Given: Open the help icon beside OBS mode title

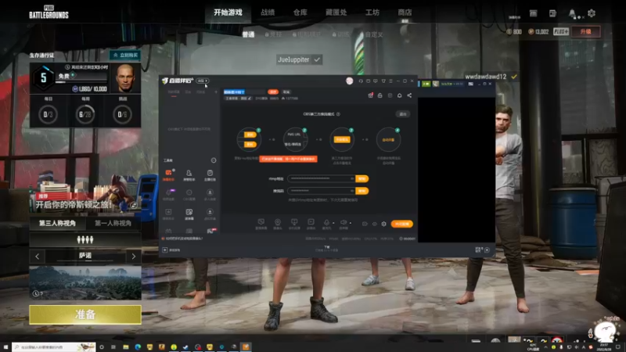Looking at the screenshot, I should point(338,114).
